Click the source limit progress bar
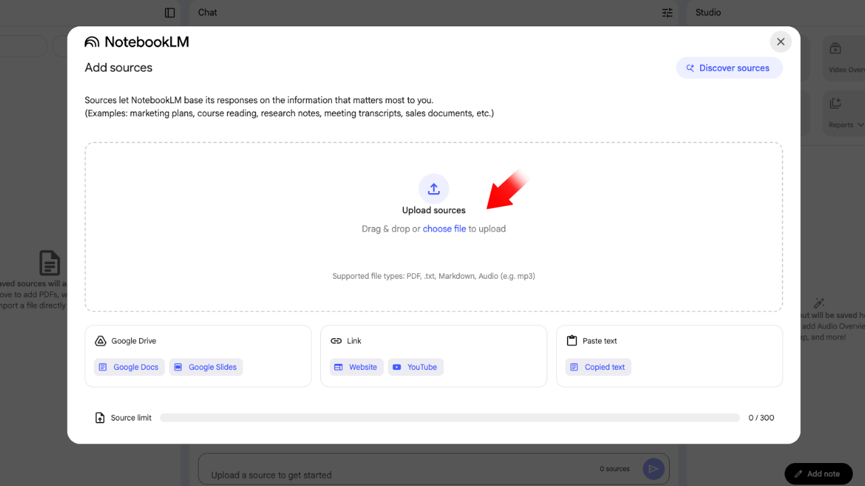Screen dimensions: 865x486 click(x=450, y=418)
